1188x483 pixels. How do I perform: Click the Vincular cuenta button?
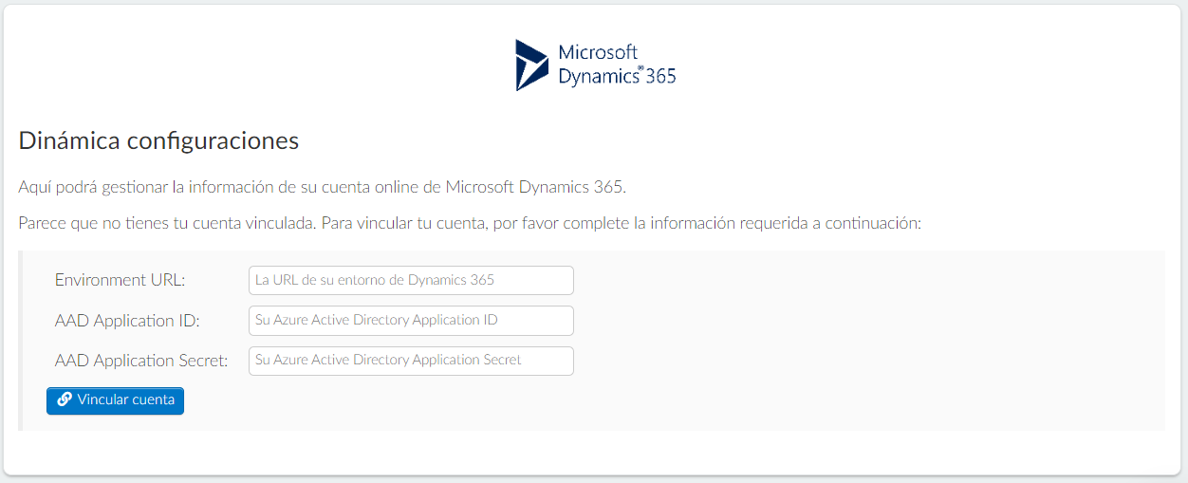point(115,400)
